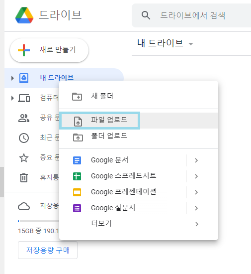Click the 15GB 중 190.1 storage text
This screenshot has height=274, width=251.
tap(39, 231)
